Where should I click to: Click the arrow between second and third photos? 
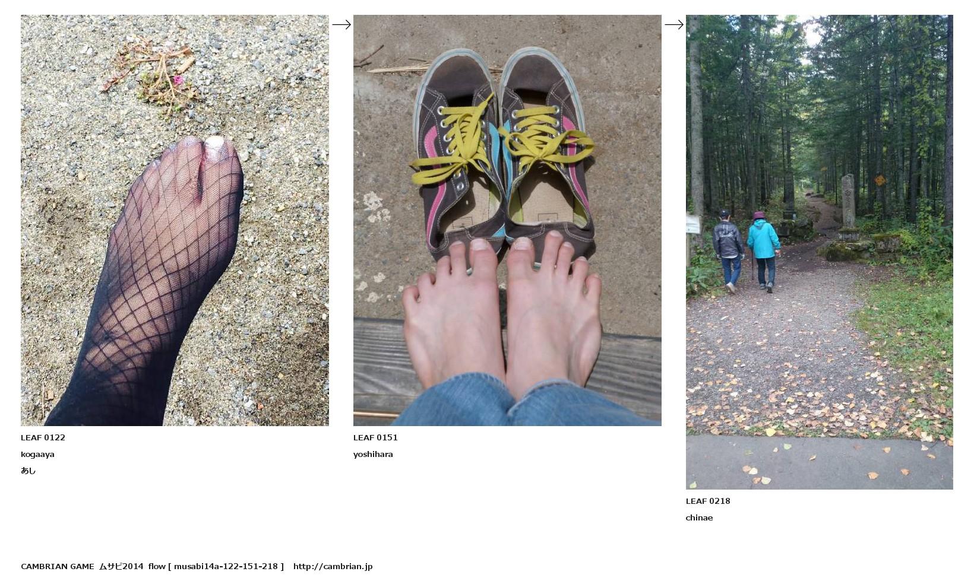pos(674,24)
